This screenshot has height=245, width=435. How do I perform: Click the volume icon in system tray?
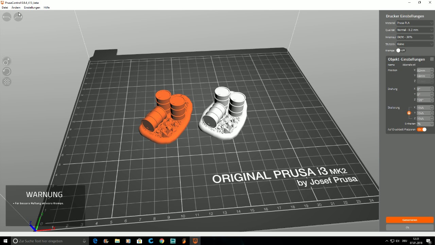click(x=398, y=241)
